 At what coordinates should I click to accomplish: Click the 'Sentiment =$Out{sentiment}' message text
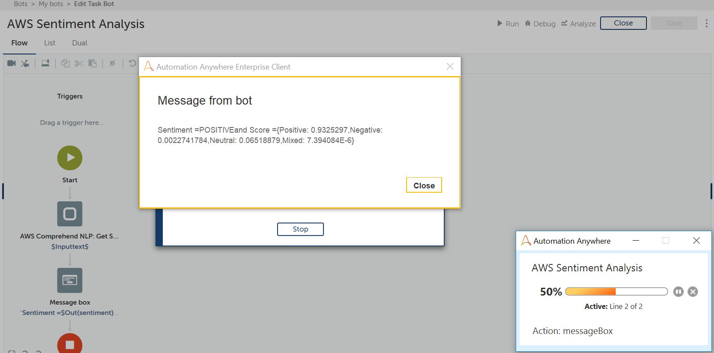click(x=69, y=313)
